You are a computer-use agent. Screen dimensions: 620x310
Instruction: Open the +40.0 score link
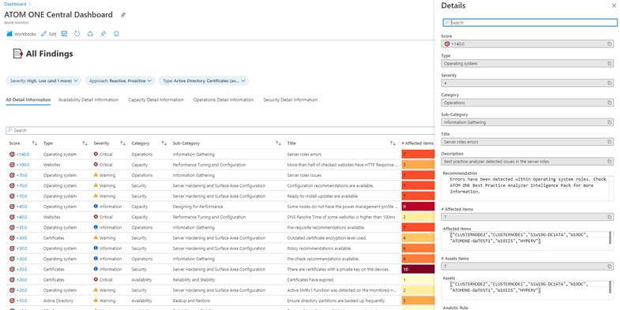(x=22, y=217)
